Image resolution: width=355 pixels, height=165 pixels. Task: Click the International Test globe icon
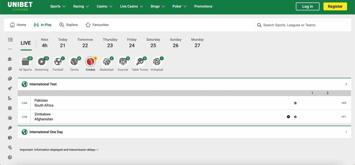[25, 84]
